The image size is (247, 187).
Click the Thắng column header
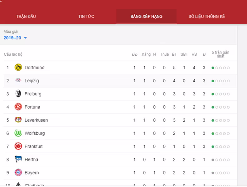point(145,54)
